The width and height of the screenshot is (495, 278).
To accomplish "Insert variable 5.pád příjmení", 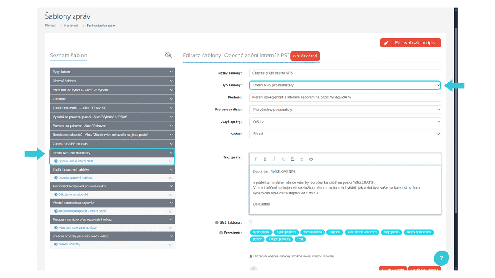I will (x=285, y=232).
